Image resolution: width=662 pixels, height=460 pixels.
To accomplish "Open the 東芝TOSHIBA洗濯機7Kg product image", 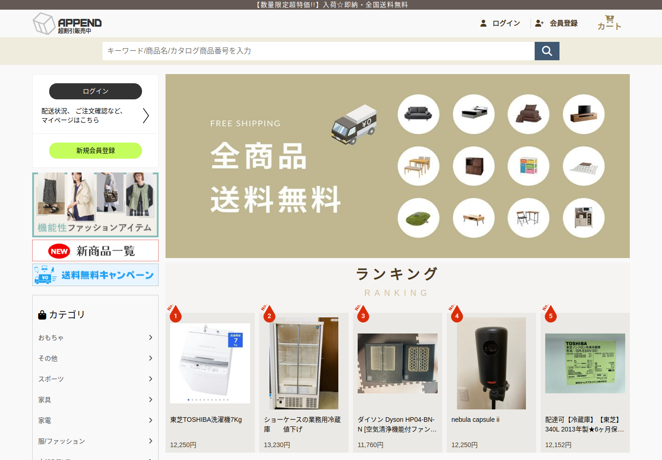I will [210, 363].
